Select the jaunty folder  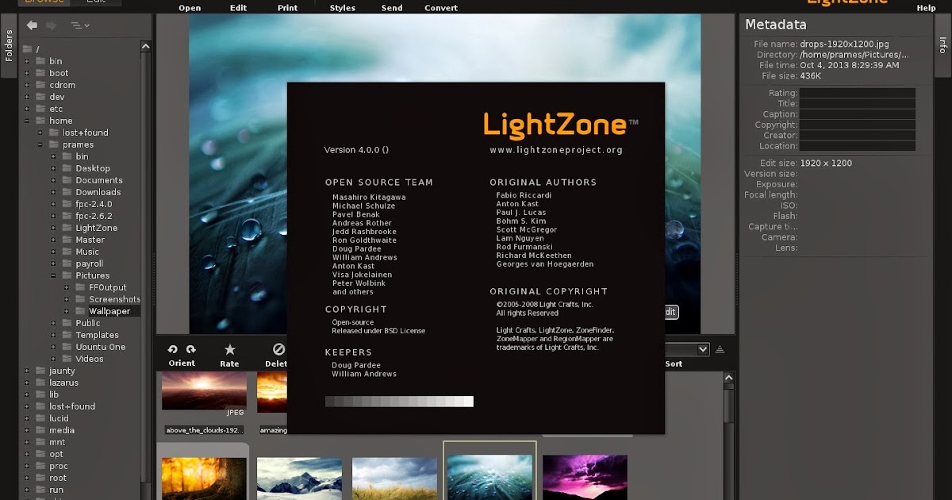(62, 371)
